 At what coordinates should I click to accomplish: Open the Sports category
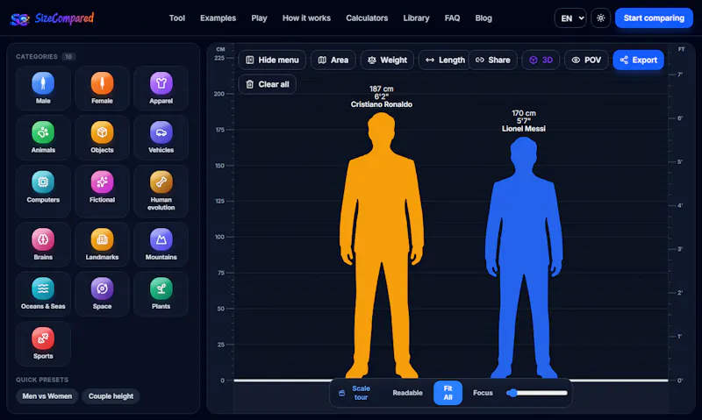(43, 344)
